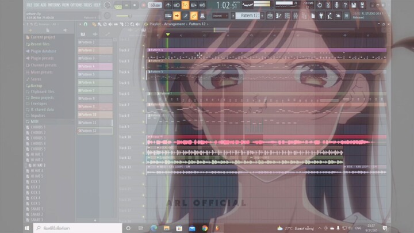This screenshot has width=414, height=233.
Task: Toggle multilink to controllers chain icon
Action: [194, 16]
